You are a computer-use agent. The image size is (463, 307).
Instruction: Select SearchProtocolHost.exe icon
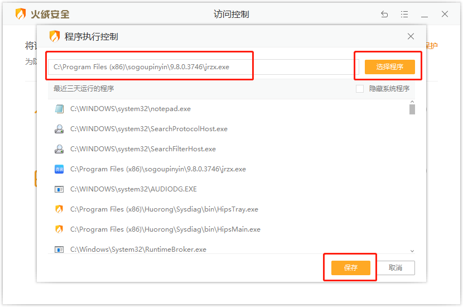(x=59, y=129)
